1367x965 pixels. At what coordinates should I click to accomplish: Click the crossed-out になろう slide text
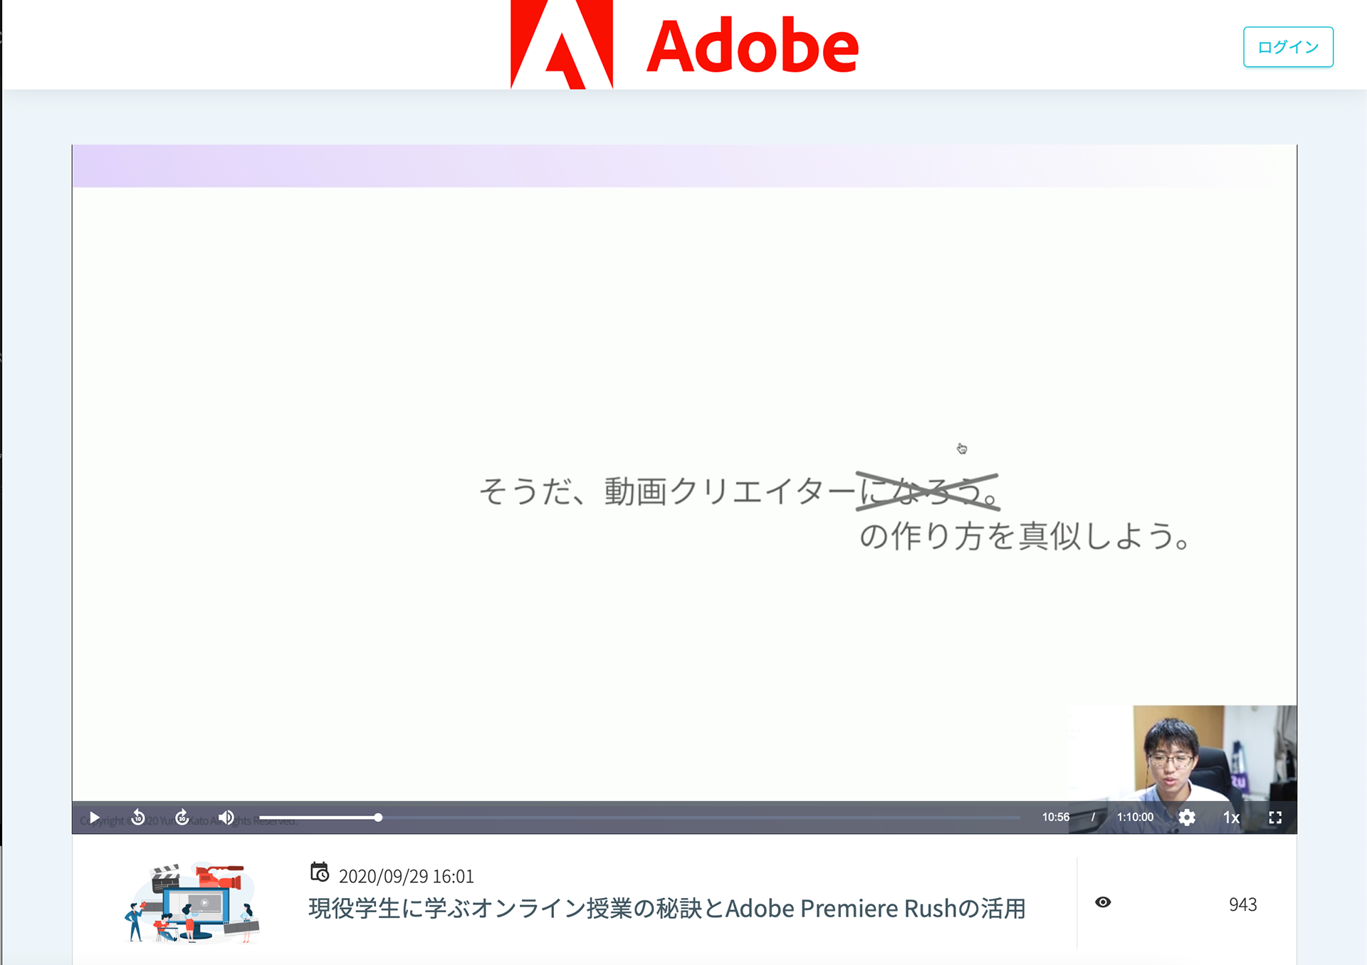[927, 491]
